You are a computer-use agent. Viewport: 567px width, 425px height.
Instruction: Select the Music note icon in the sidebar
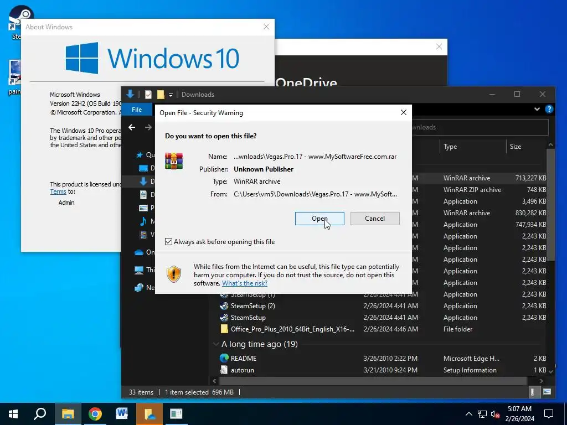coord(143,221)
